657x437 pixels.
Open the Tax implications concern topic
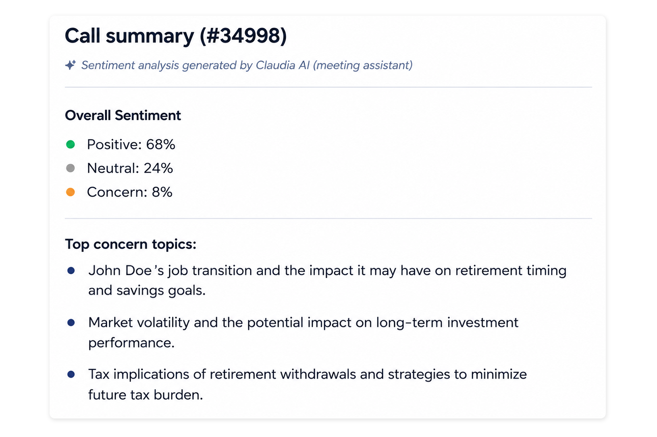(308, 384)
